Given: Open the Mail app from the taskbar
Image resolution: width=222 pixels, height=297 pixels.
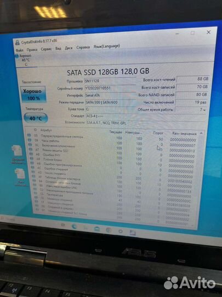Looking at the screenshot, I should point(97,229).
